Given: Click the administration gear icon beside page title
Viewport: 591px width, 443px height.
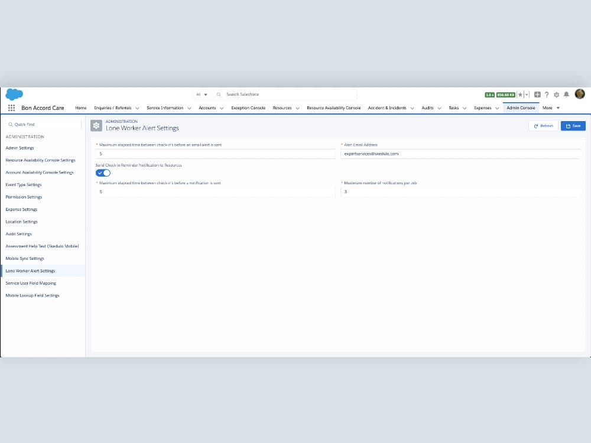Looking at the screenshot, I should (96, 125).
